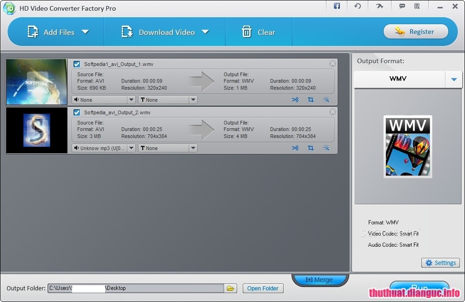Screen dimensions: 465x302
Task: Click the Open Folder button
Action: click(x=263, y=288)
